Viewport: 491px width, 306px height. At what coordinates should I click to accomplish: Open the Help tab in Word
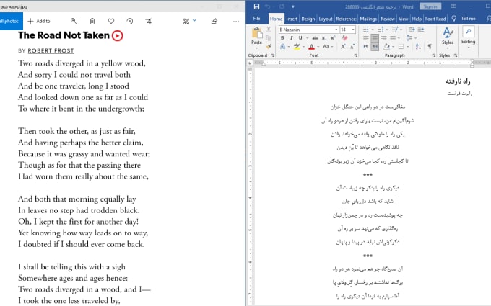pos(417,19)
